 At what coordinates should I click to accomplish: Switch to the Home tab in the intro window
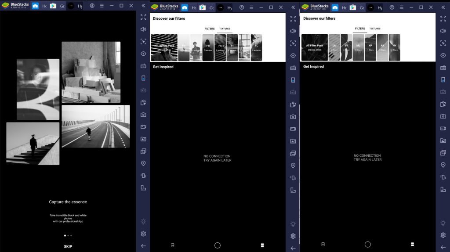coord(35,6)
